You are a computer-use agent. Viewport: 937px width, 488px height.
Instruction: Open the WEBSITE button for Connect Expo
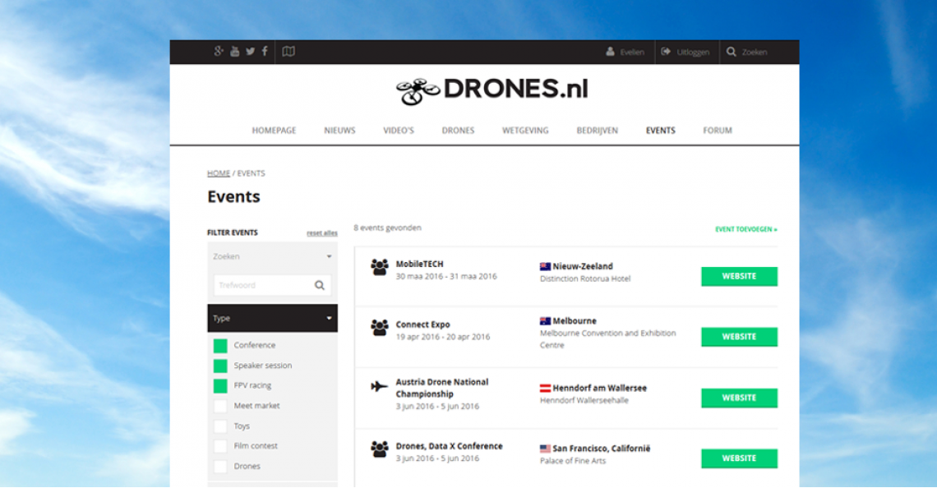pyautogui.click(x=737, y=337)
